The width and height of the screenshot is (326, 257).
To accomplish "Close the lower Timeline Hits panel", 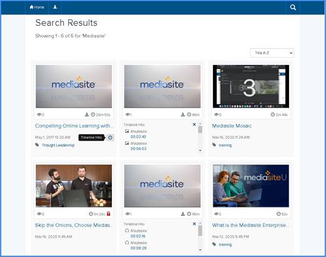I will [x=194, y=224].
